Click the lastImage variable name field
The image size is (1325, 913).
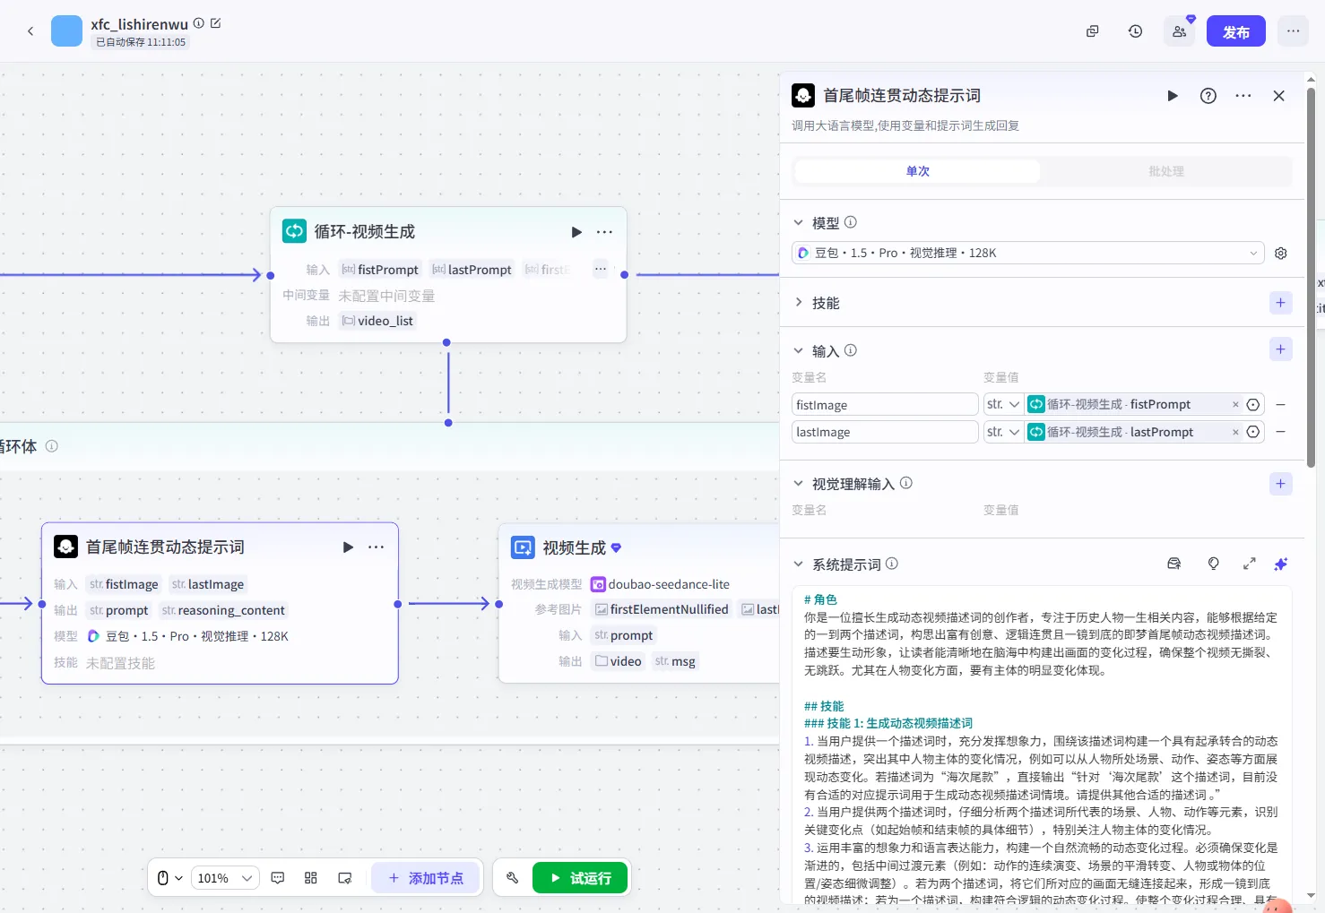tap(884, 432)
